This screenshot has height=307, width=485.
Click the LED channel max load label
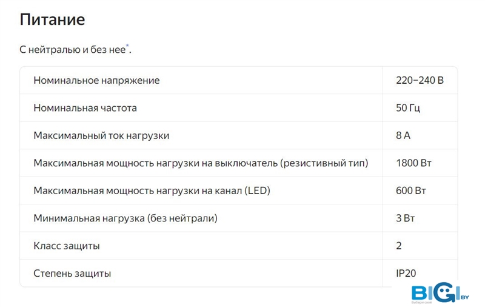(152, 191)
